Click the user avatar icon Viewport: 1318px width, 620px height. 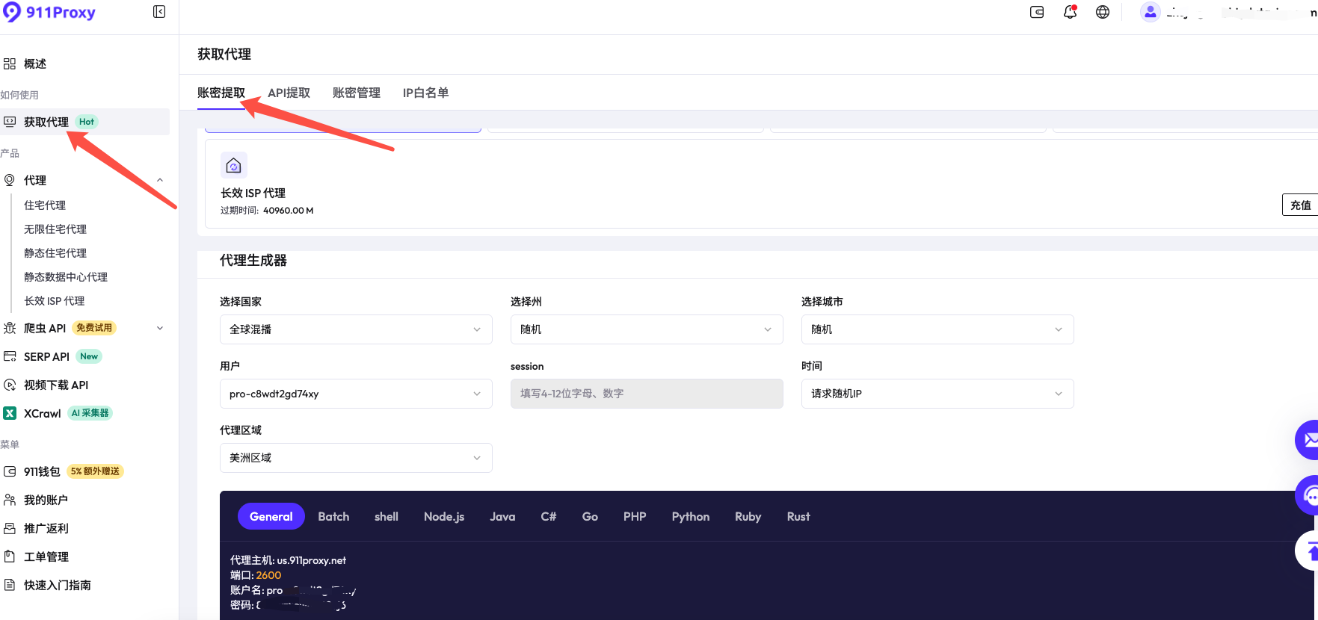[x=1150, y=12]
